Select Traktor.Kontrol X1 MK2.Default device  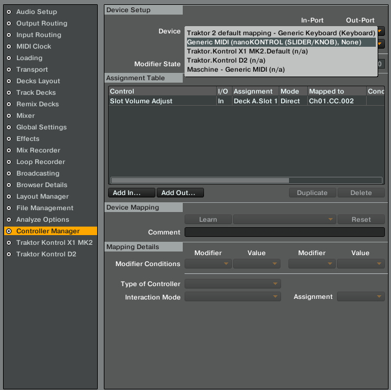click(281, 51)
